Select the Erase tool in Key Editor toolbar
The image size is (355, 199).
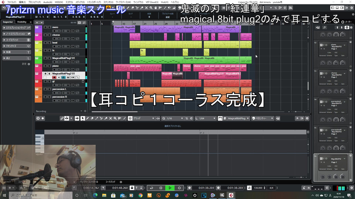pos(92,118)
